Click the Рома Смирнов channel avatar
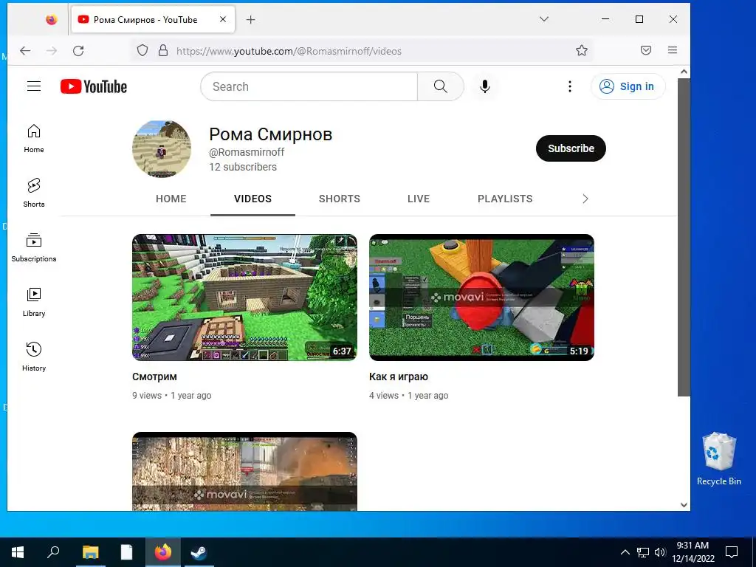 point(162,149)
